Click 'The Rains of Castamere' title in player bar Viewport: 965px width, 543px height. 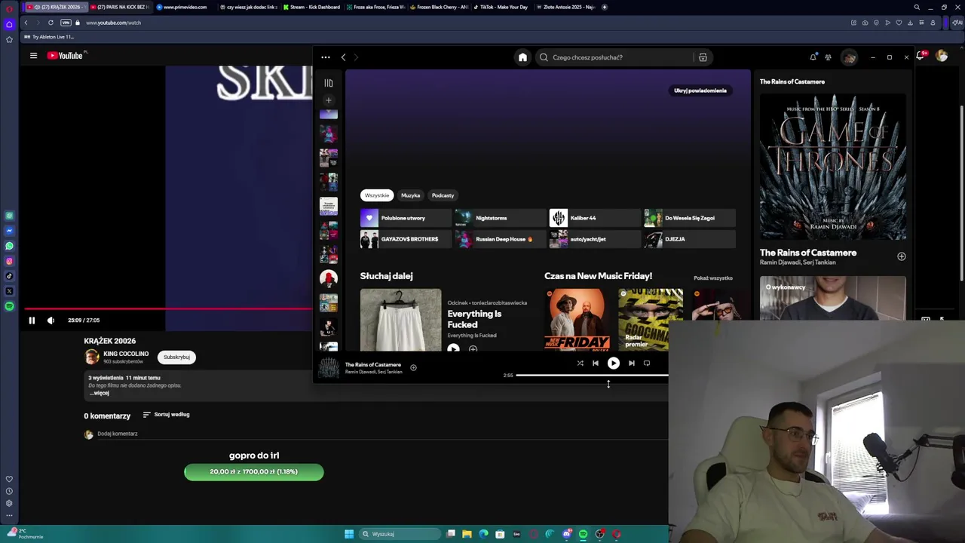[x=373, y=365]
